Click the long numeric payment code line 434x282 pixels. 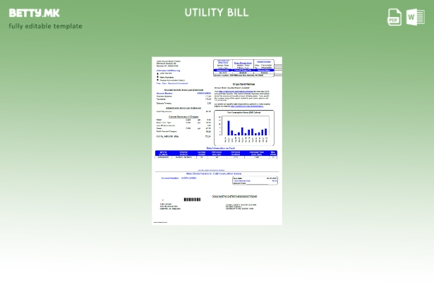click(x=235, y=196)
